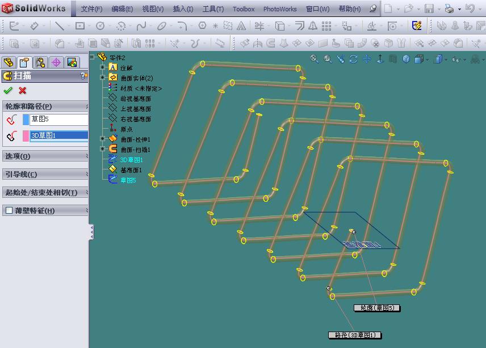Select 前视基准面 in the feature tree
486x348 pixels.
[x=136, y=99]
